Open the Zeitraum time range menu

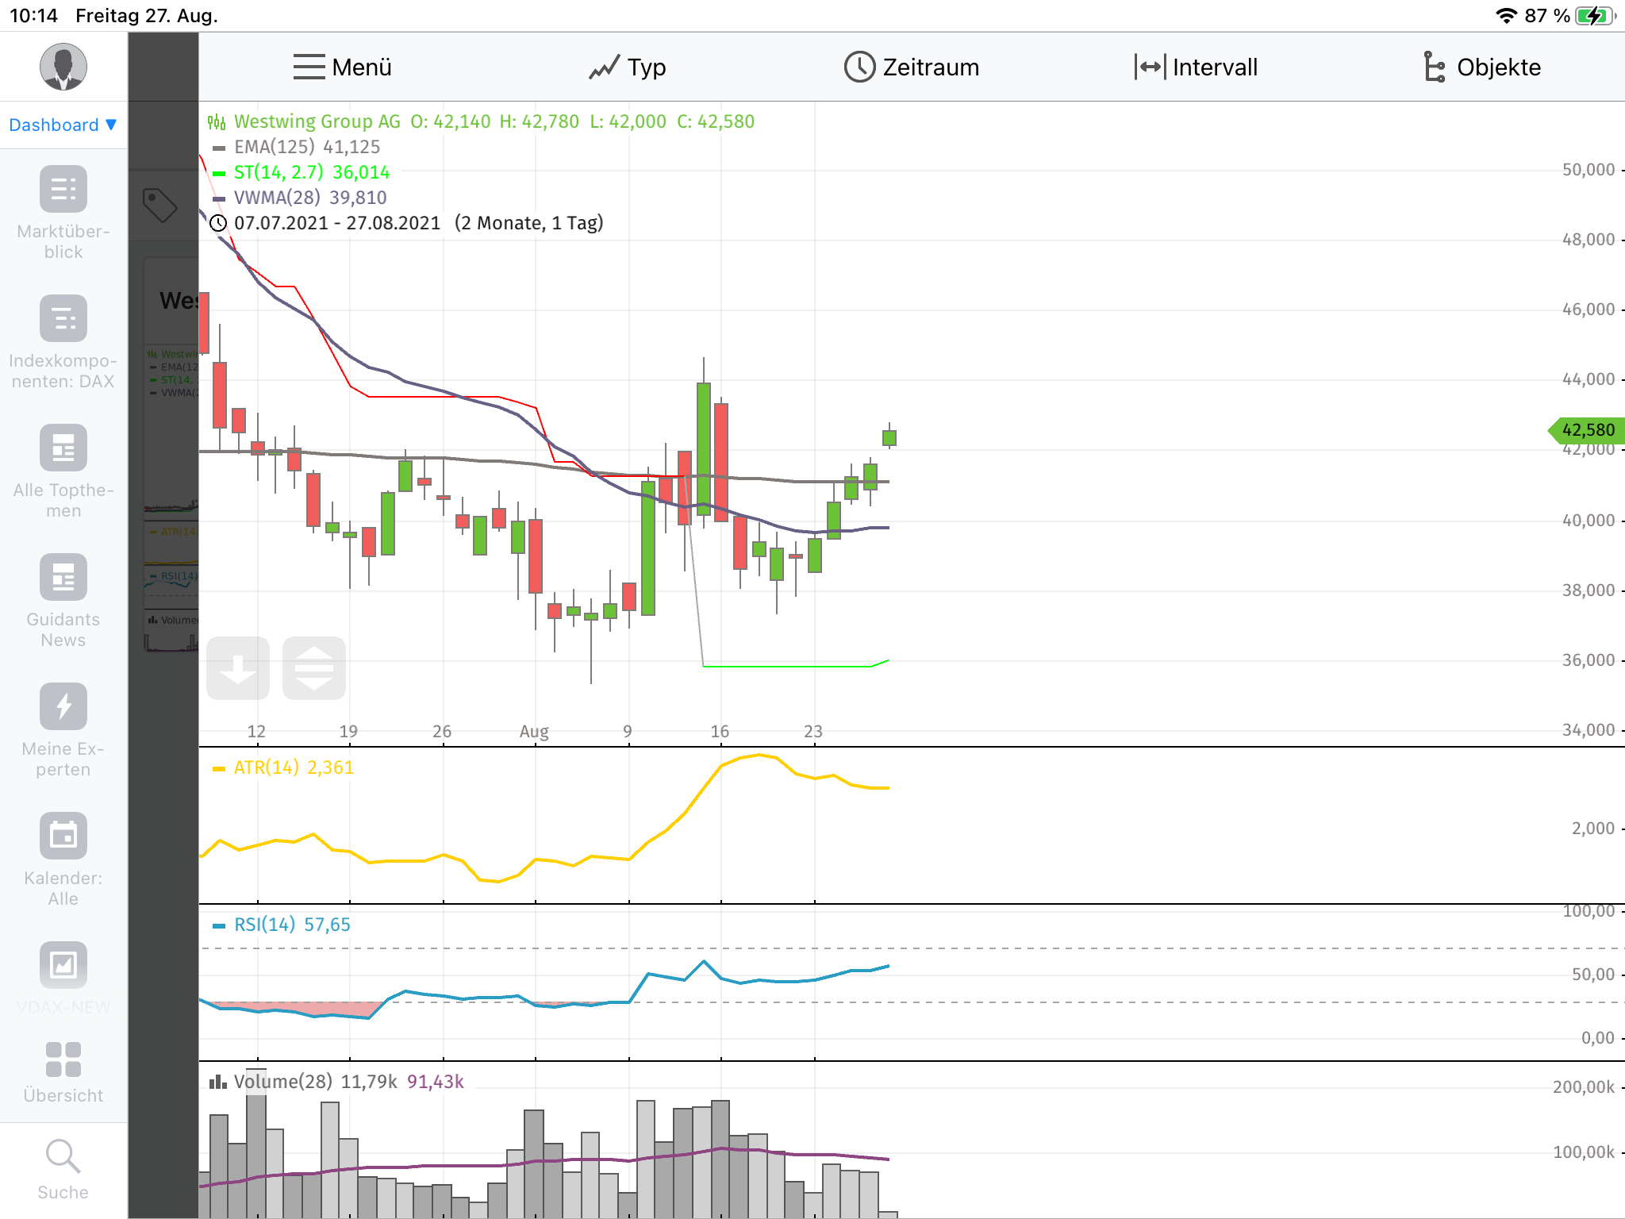point(912,67)
